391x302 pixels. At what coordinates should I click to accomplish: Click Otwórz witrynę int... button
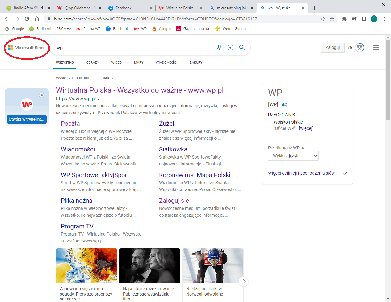(x=27, y=119)
